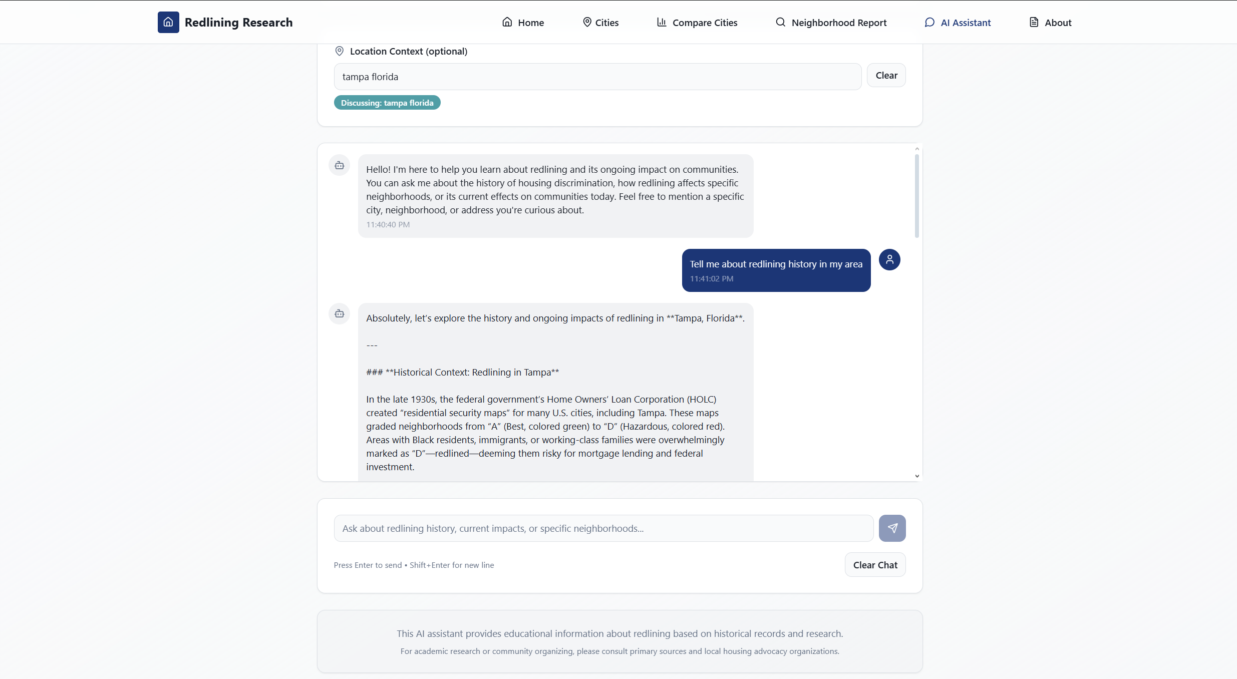Click the bot icon next to welcome message
Viewport: 1237px width, 679px height.
[339, 165]
